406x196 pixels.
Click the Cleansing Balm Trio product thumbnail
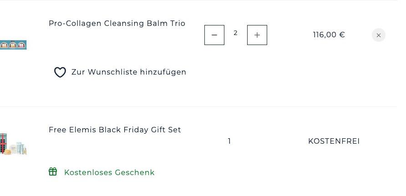(13, 45)
